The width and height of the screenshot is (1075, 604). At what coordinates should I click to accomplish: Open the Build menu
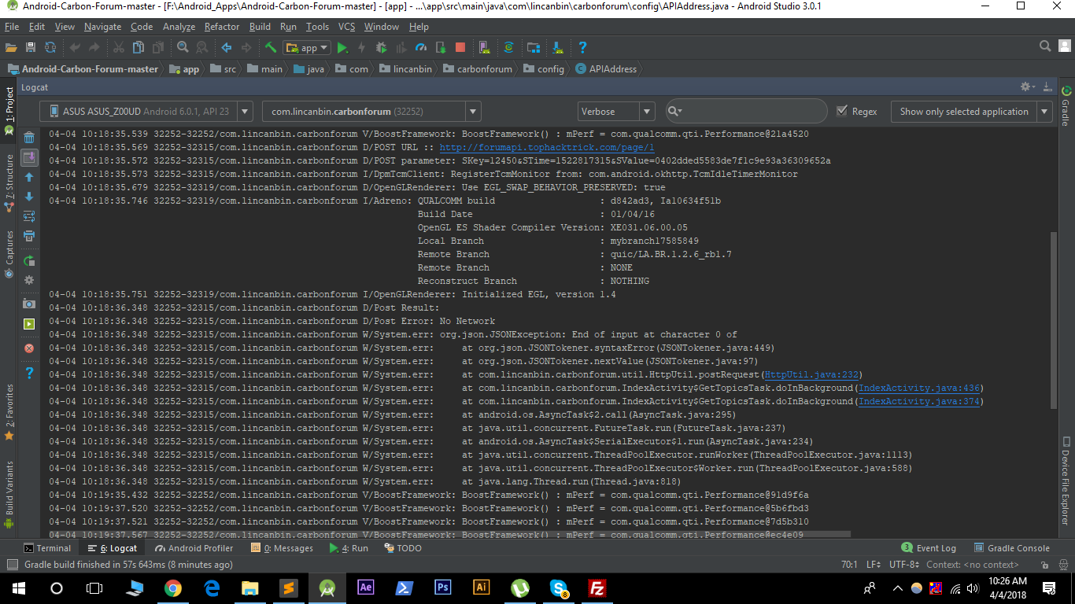coord(260,27)
